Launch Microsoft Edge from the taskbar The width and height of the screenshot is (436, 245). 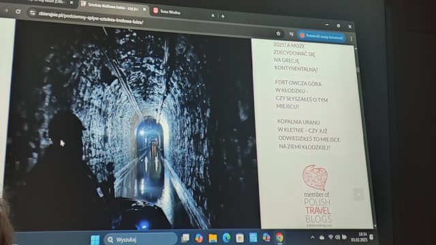pyautogui.click(x=226, y=238)
